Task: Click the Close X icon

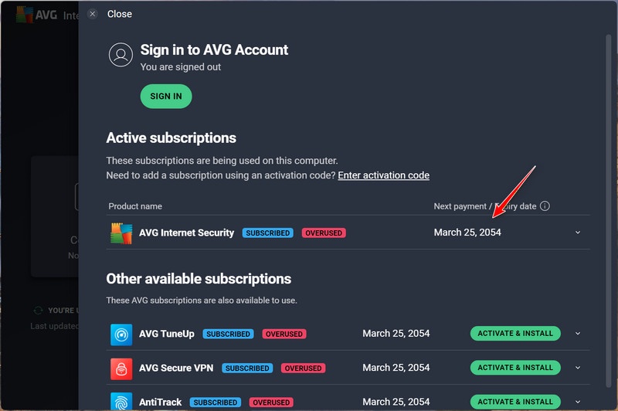Action: tap(93, 14)
